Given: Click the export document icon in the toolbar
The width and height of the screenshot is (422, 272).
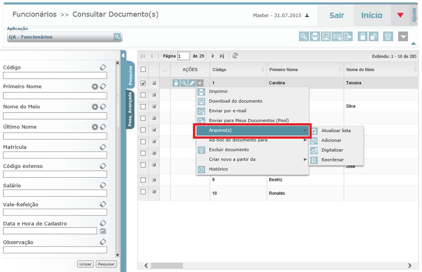Looking at the screenshot, I should click(347, 36).
